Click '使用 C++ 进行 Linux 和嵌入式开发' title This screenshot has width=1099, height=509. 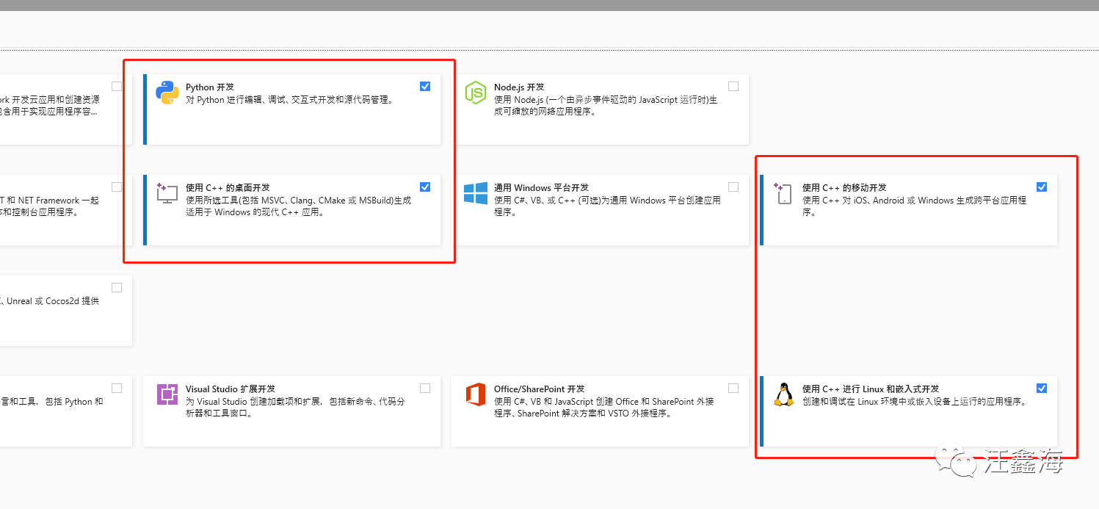[x=871, y=389]
